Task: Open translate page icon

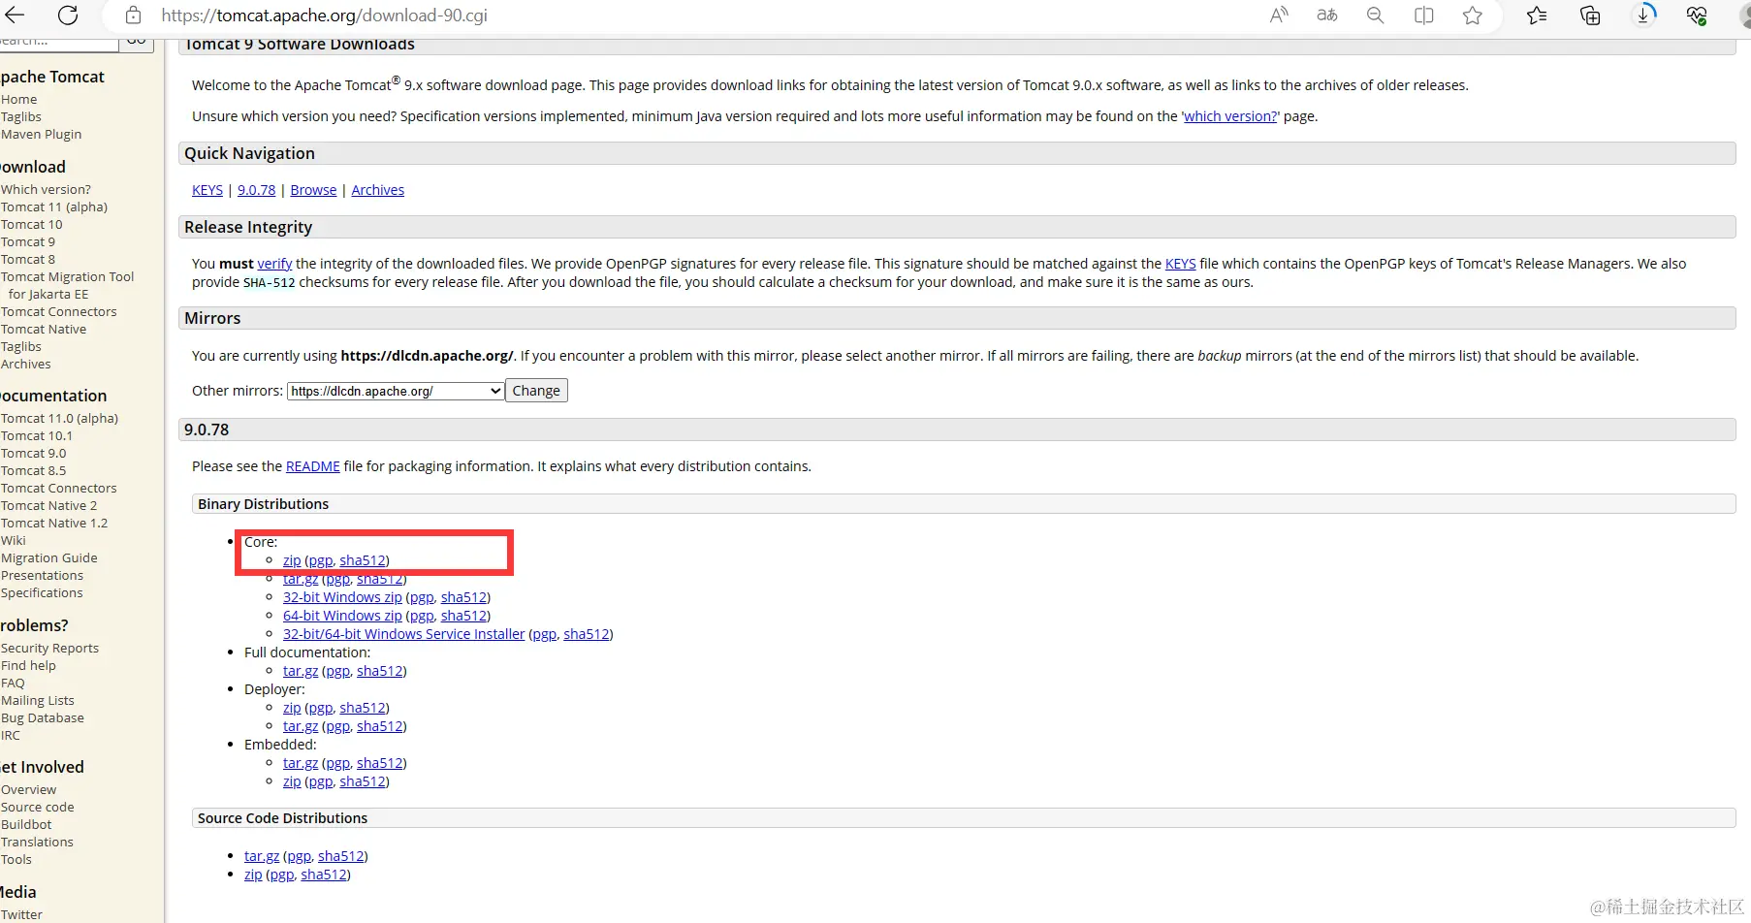Action: coord(1327,15)
